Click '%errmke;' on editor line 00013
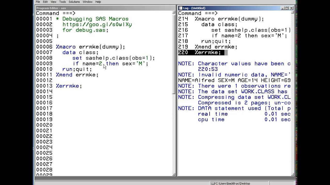This screenshot has width=330, height=185. (69, 86)
